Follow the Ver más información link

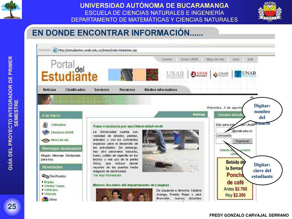tap(107, 175)
